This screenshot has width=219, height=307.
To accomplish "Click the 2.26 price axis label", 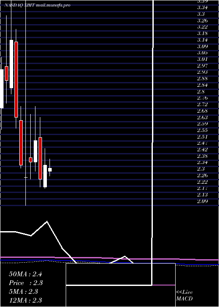I will click(x=202, y=175).
